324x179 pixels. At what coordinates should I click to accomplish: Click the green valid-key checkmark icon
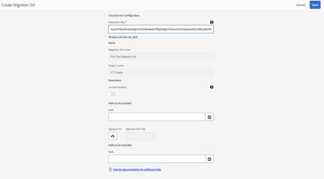coord(110,37)
